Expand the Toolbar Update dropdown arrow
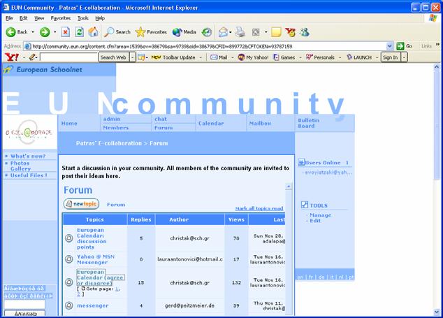 [x=201, y=57]
